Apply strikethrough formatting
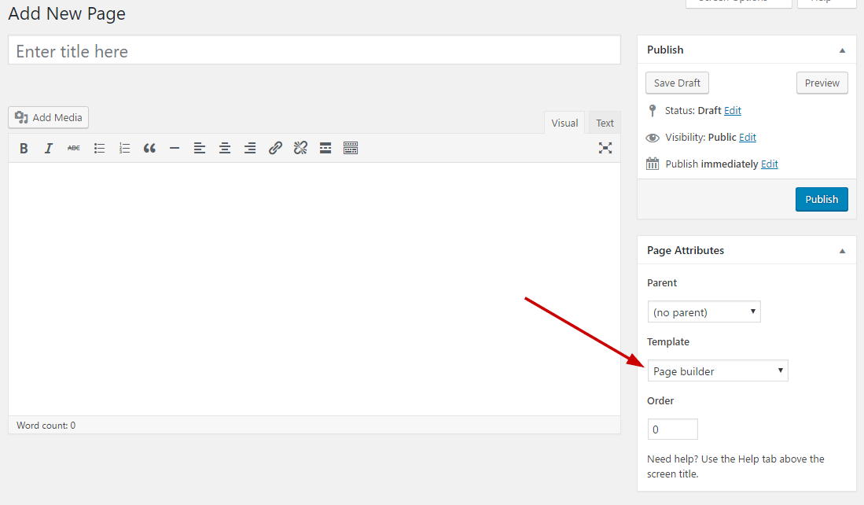The image size is (864, 505). click(x=74, y=149)
